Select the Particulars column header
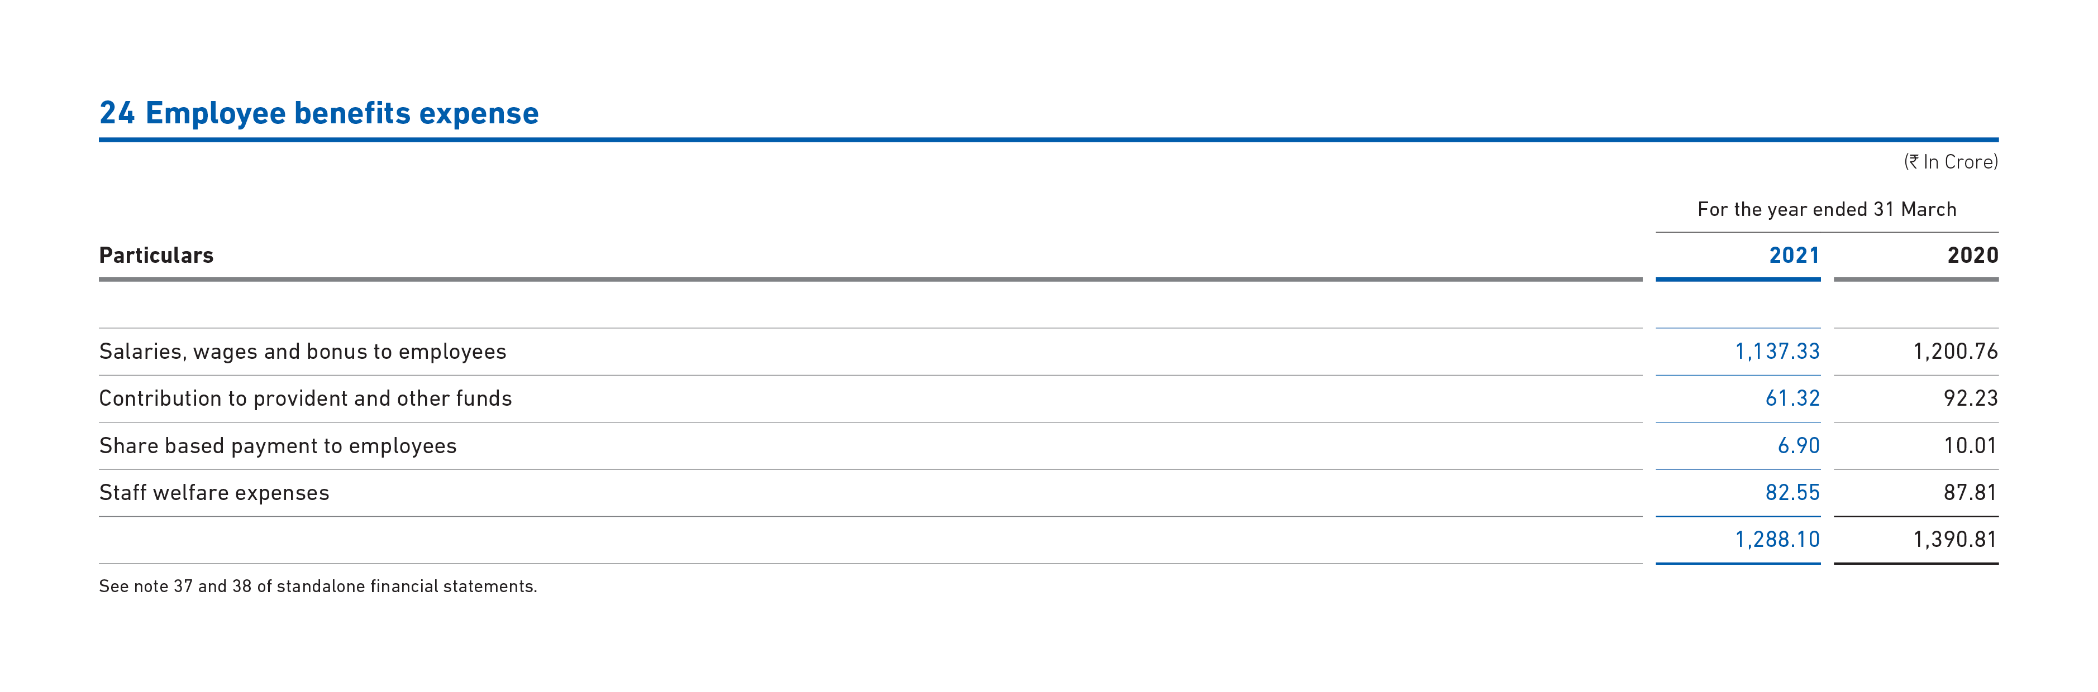 click(x=156, y=256)
